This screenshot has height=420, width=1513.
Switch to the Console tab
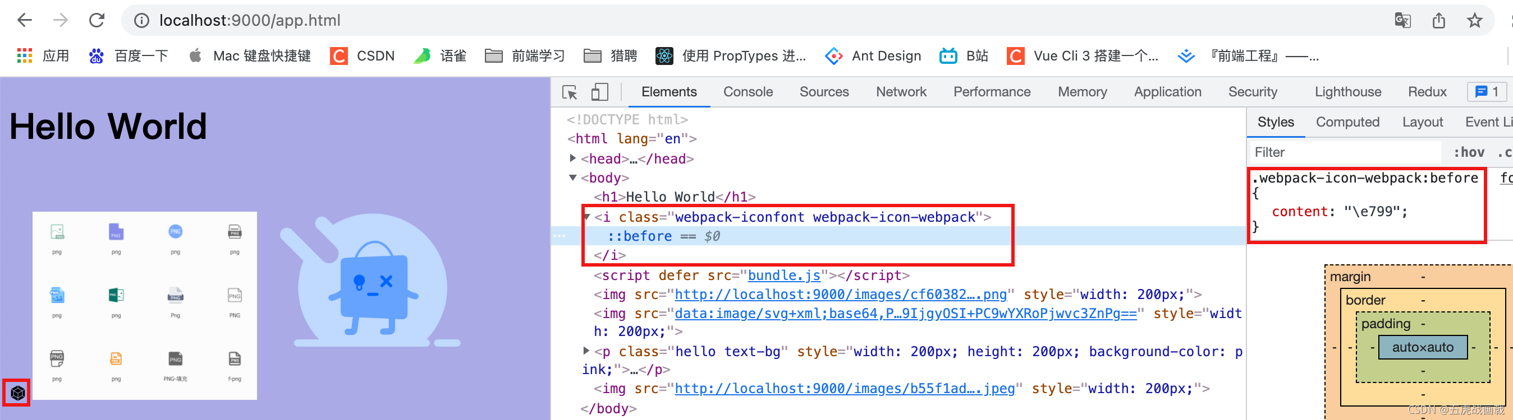[748, 92]
